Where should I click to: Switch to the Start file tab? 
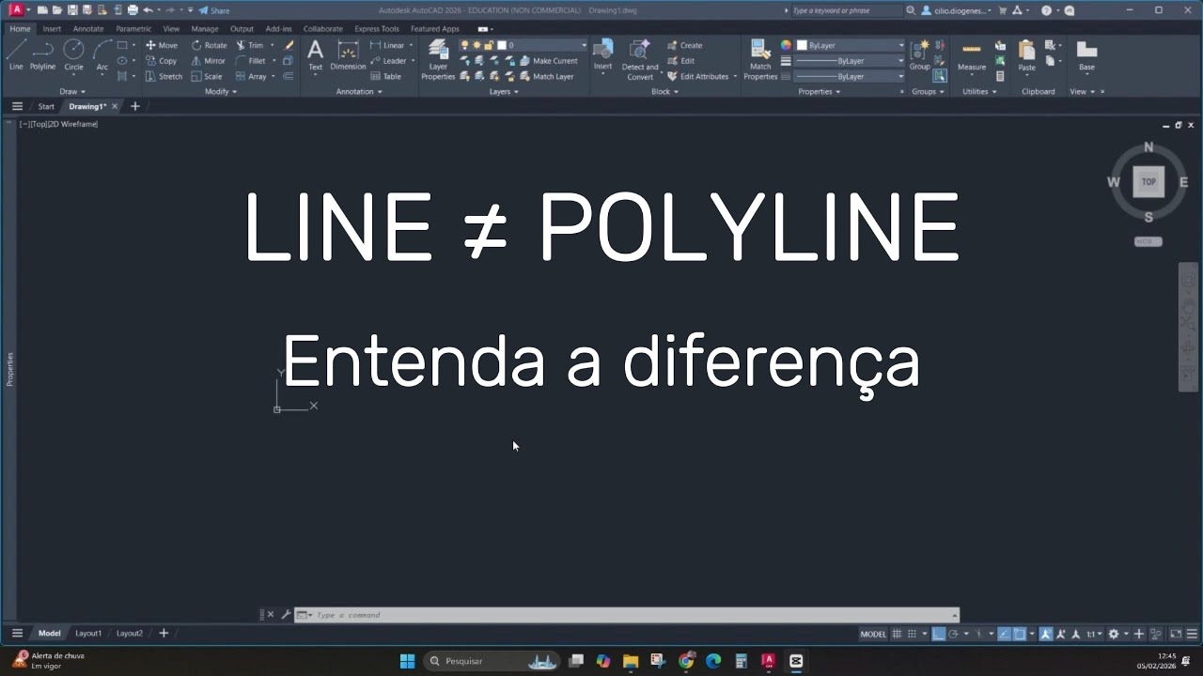[x=46, y=107]
